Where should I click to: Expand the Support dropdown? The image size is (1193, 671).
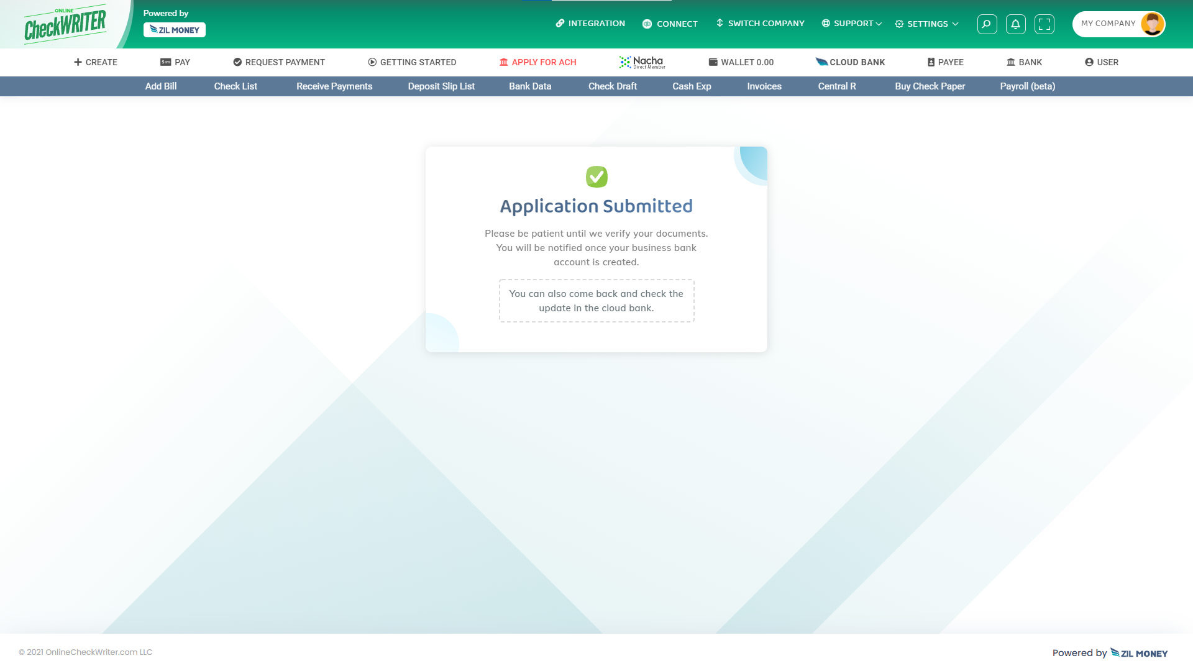coord(851,24)
